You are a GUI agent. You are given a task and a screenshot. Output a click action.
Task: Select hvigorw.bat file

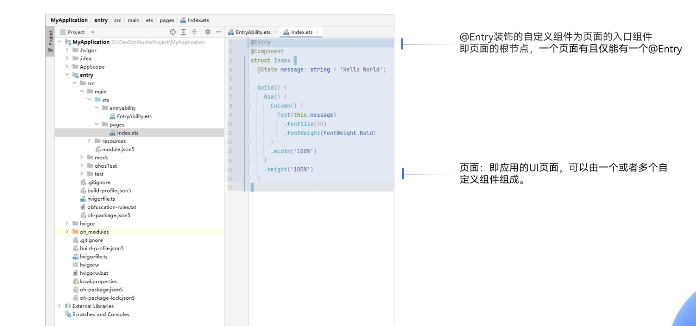point(94,273)
